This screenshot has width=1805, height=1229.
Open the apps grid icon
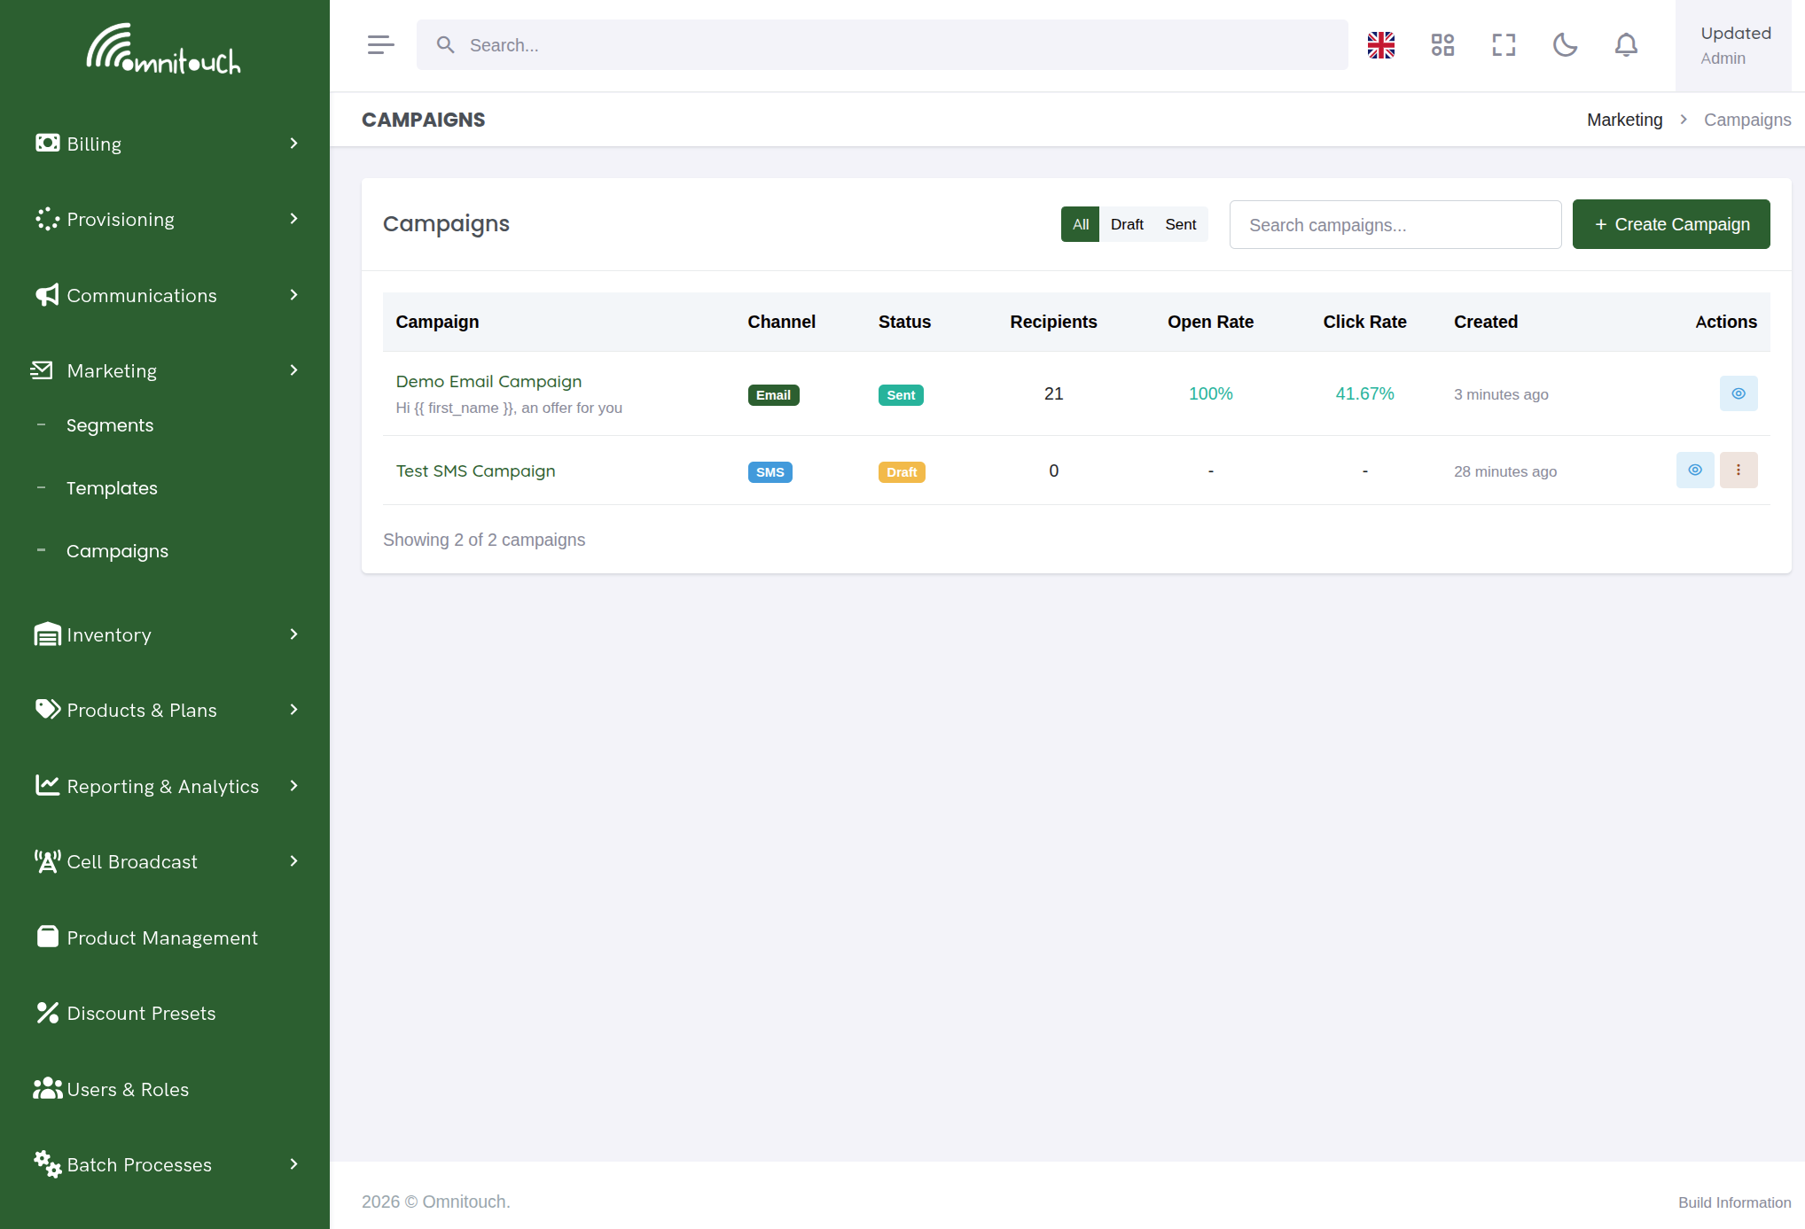point(1442,45)
